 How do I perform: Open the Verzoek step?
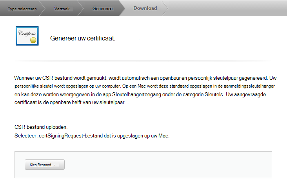coord(62,9)
